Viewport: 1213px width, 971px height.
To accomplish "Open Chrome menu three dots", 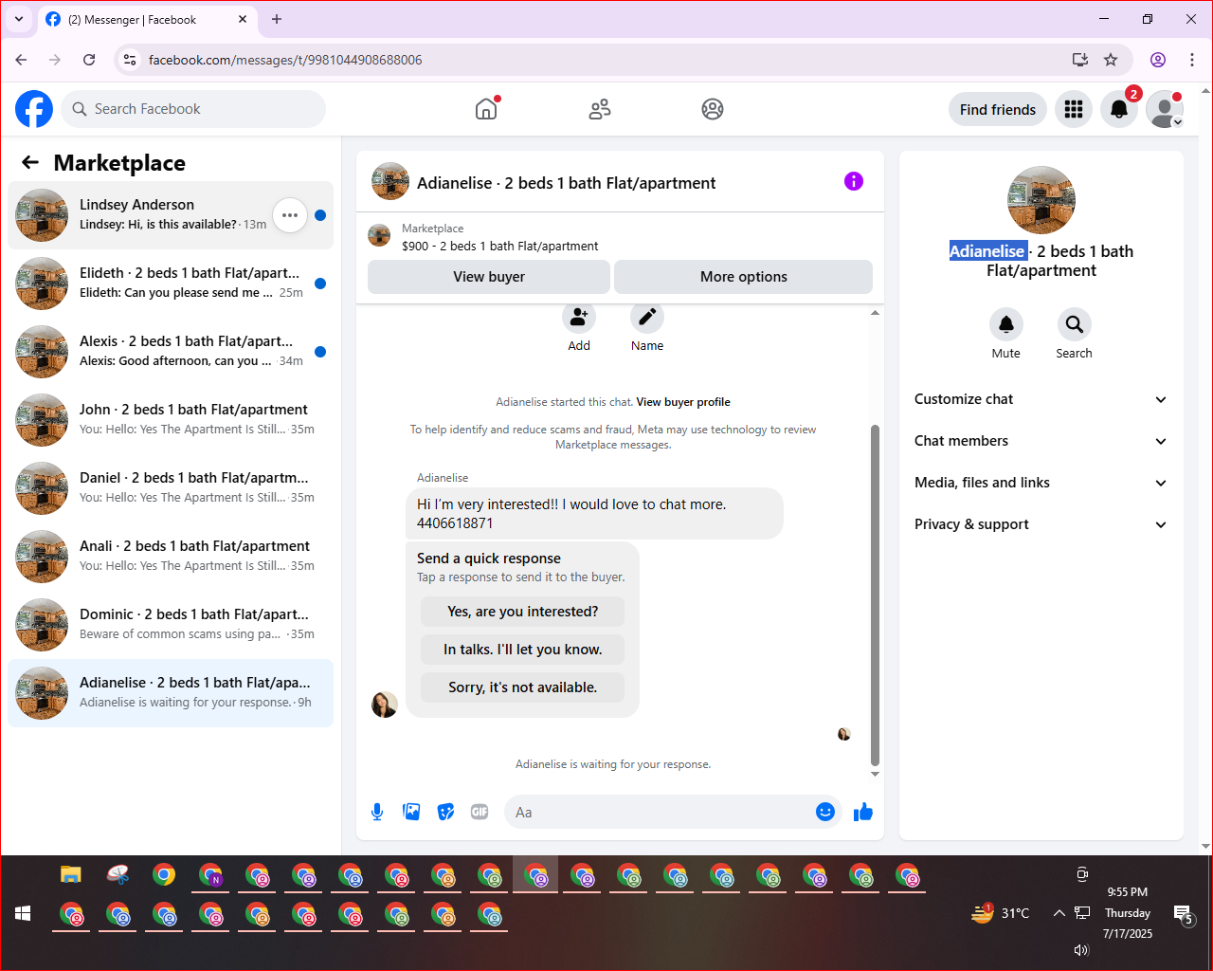I will pos(1192,60).
